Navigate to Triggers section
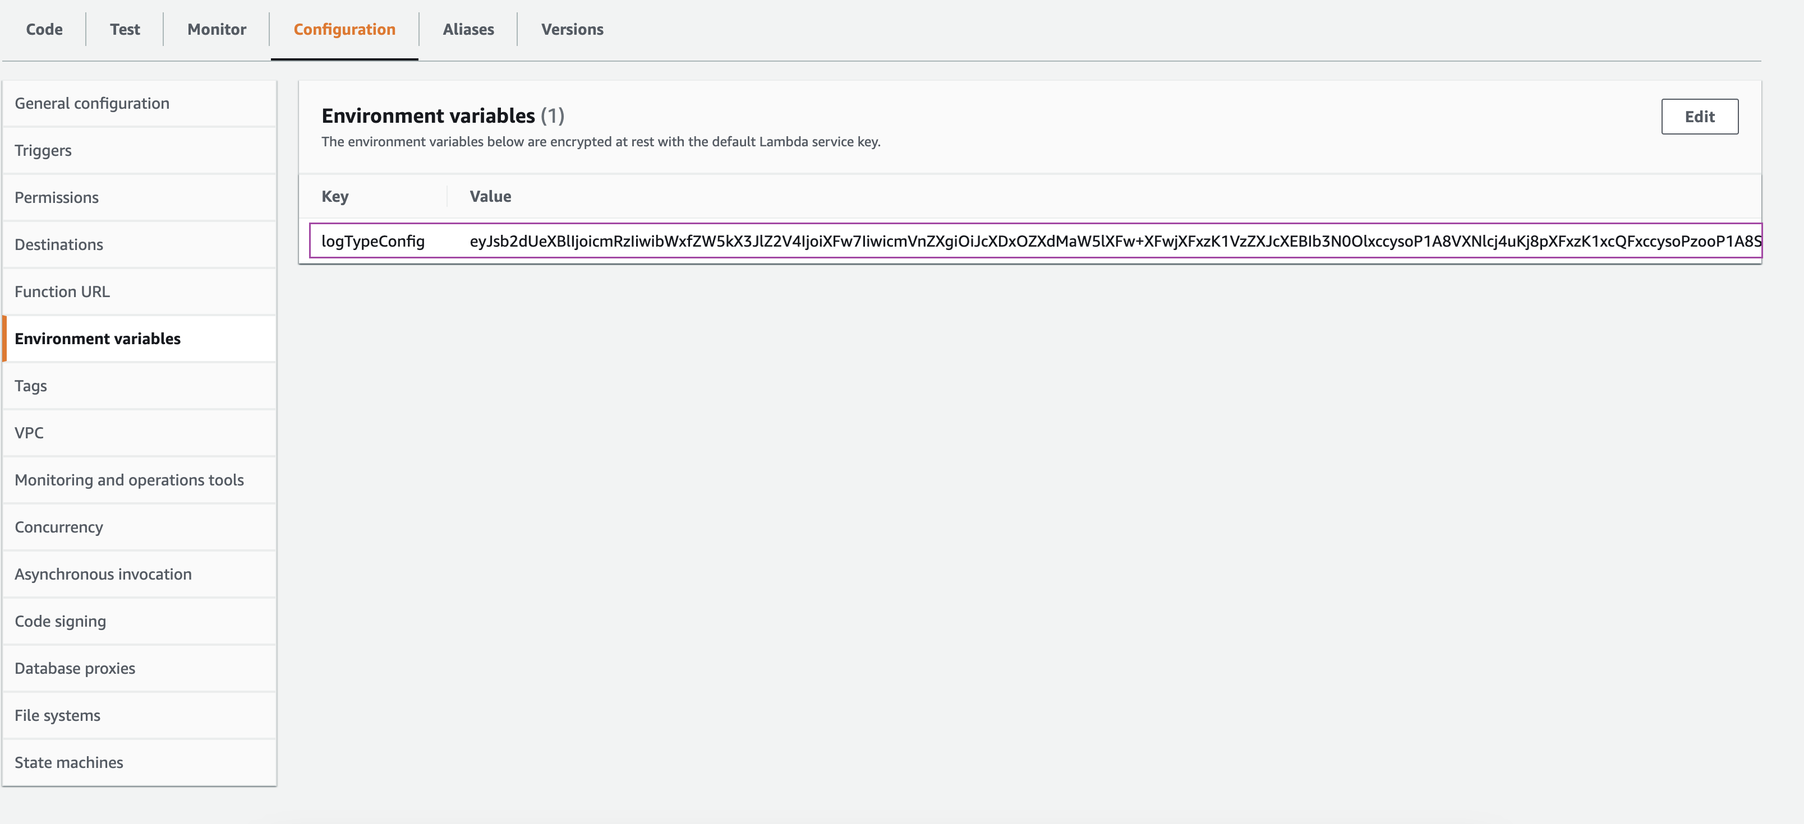This screenshot has width=1804, height=824. 43,150
